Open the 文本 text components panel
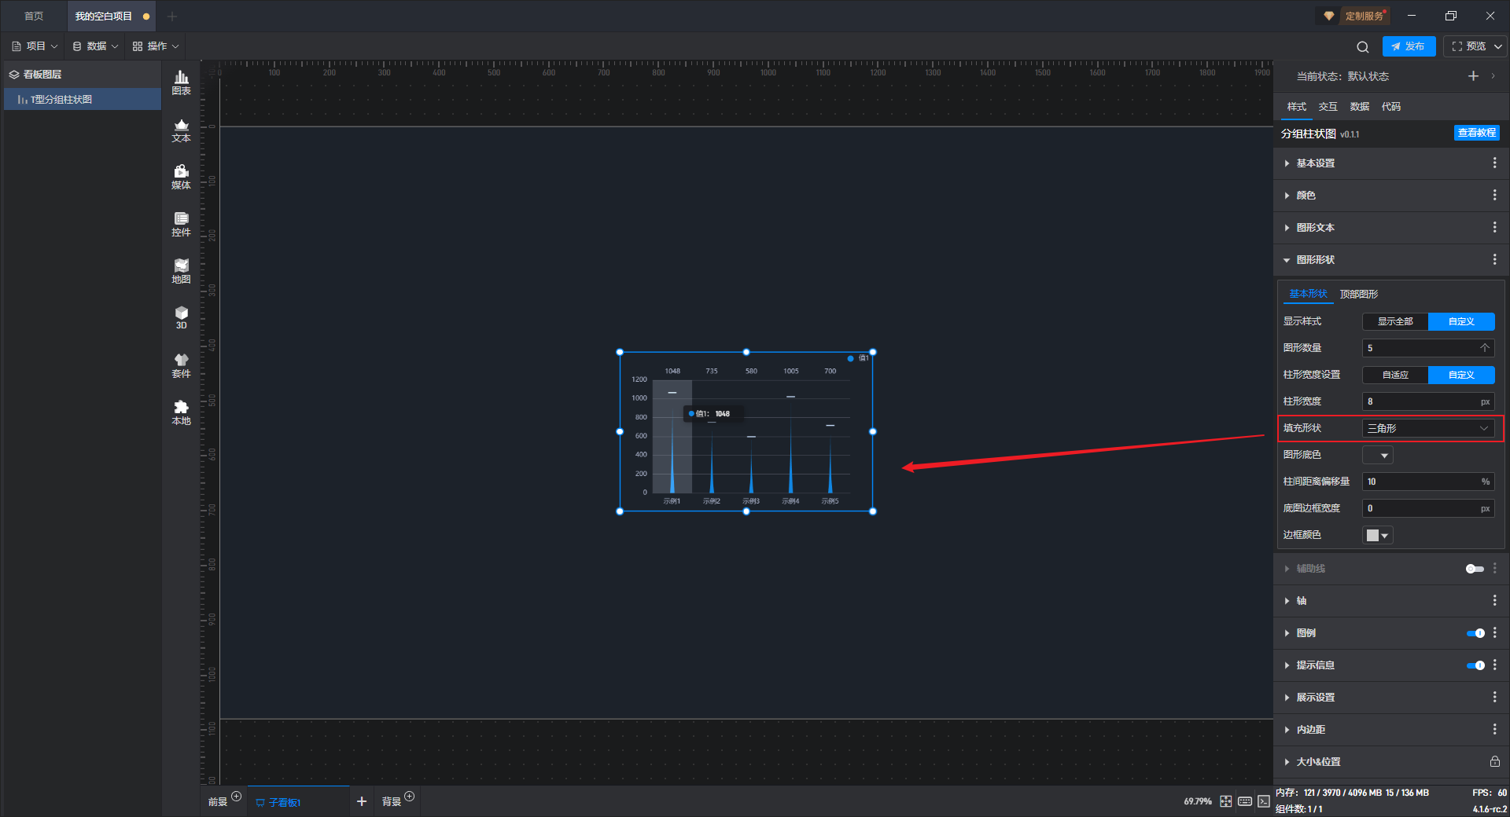1510x817 pixels. [181, 130]
